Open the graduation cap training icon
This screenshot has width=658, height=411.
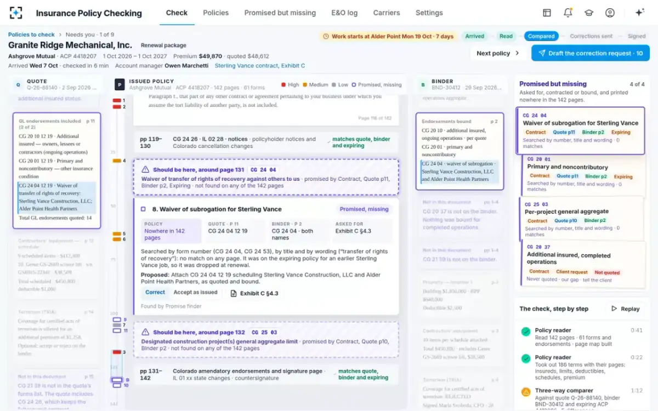tap(589, 13)
